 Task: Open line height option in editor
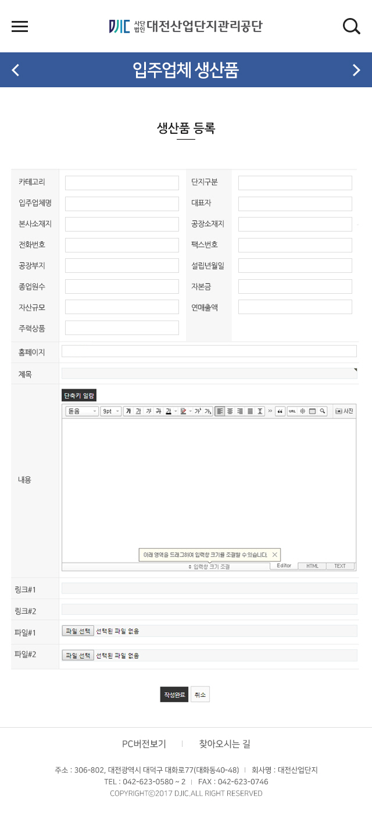pos(260,411)
